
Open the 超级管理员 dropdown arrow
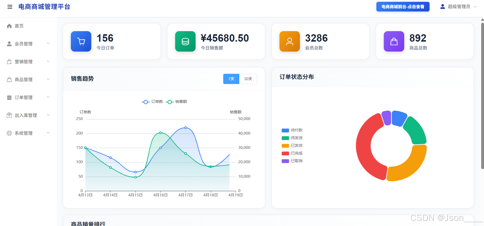coord(475,7)
